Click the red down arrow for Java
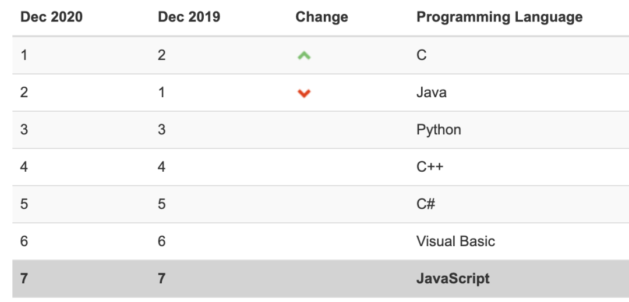The height and width of the screenshot is (302, 629). click(303, 93)
